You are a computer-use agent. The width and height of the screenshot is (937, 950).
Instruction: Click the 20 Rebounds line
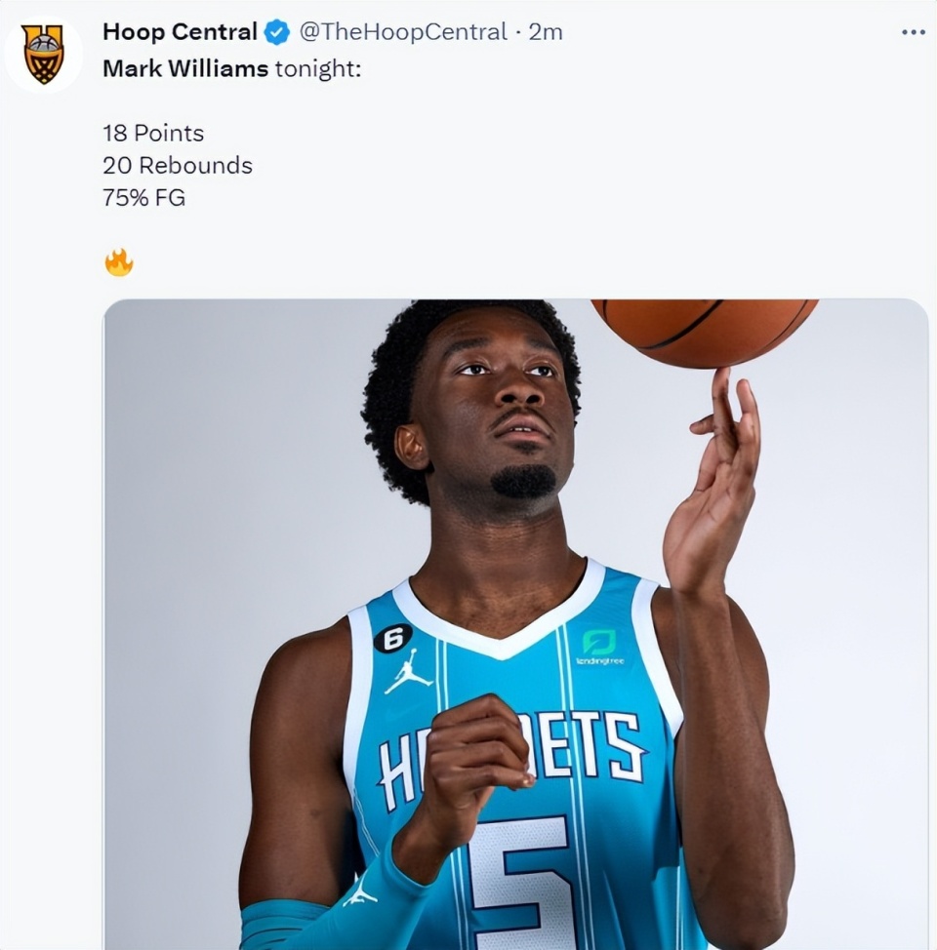pos(178,166)
